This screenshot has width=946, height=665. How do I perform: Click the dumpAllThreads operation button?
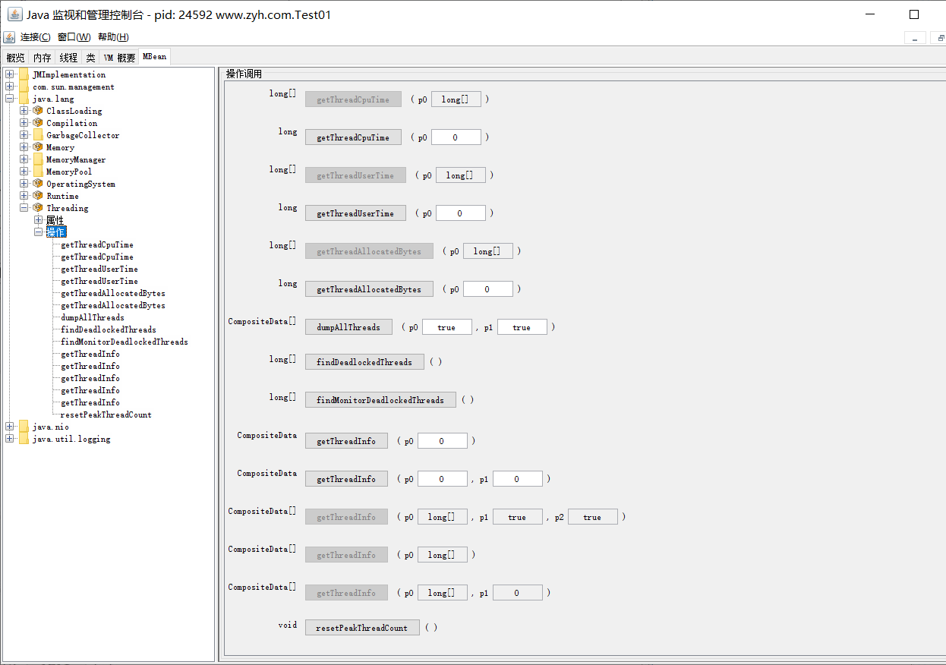(x=348, y=327)
